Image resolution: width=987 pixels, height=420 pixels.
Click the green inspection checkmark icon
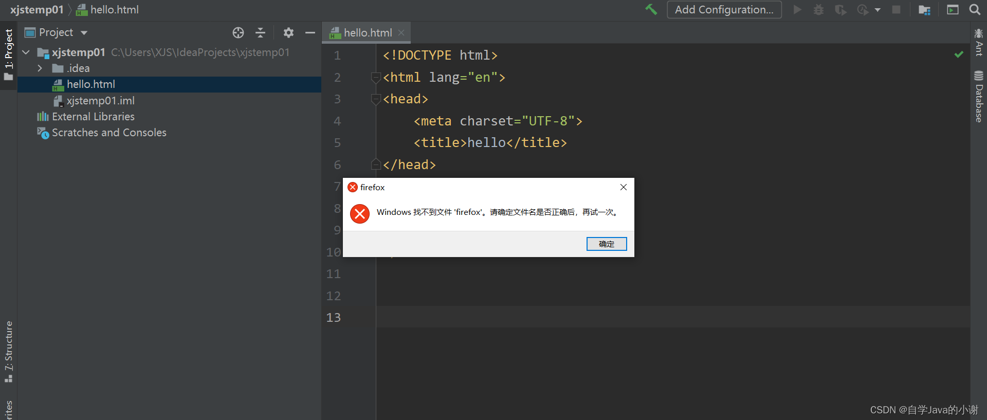(959, 54)
